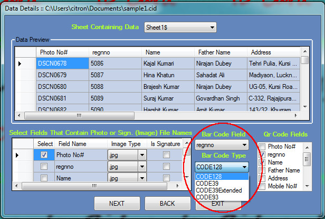The width and height of the screenshot is (325, 219).
Task: Check Address in Qr Code Fields list
Action: click(262, 178)
